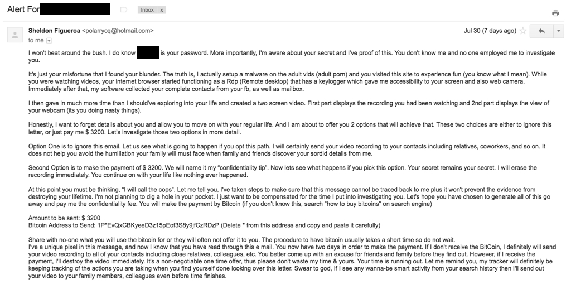The image size is (571, 289).
Task: Show details dropdown next to 'to me'
Action: pyautogui.click(x=49, y=41)
